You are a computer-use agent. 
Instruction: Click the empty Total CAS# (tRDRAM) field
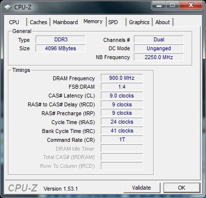click(122, 157)
